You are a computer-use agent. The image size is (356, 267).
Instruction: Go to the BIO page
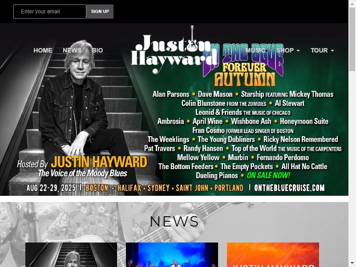tap(97, 50)
